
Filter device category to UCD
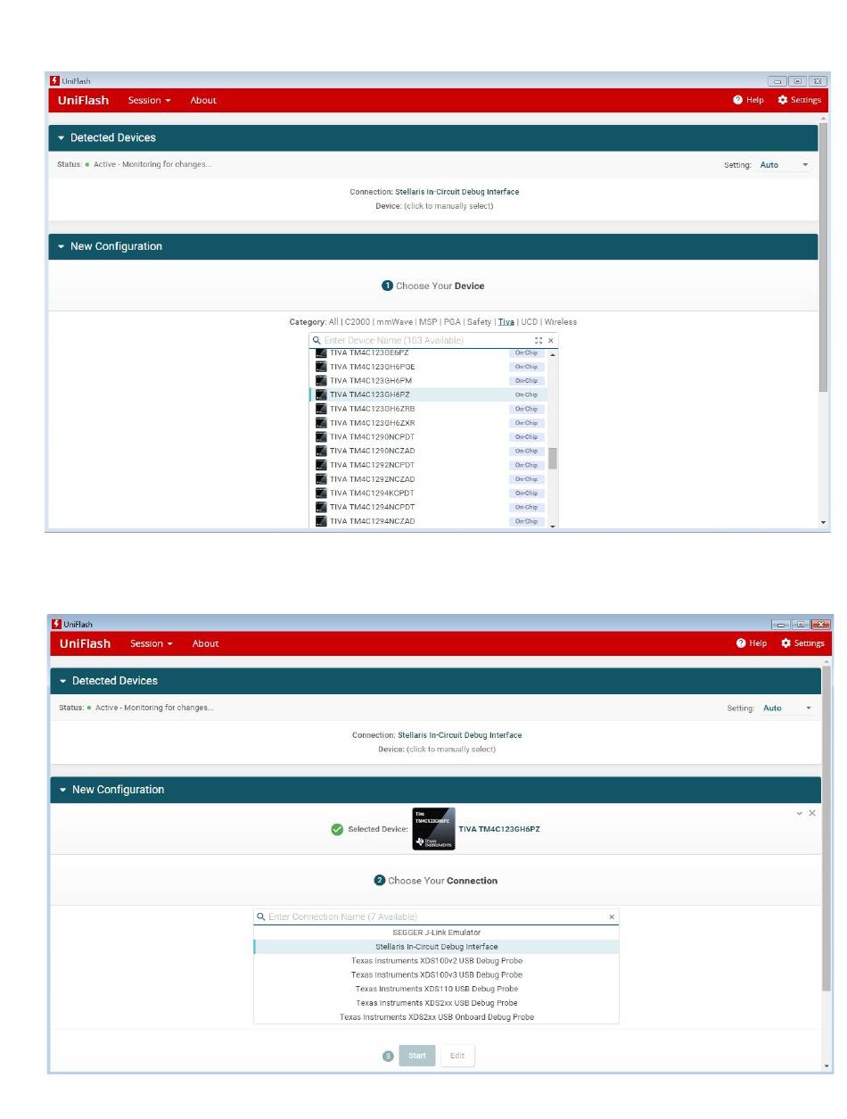point(530,322)
